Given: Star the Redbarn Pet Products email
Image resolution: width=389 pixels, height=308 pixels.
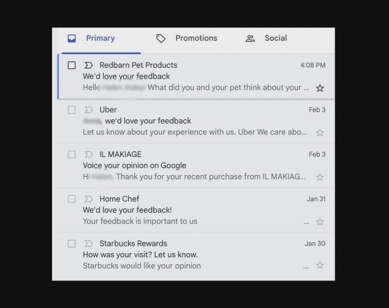Looking at the screenshot, I should (x=320, y=88).
